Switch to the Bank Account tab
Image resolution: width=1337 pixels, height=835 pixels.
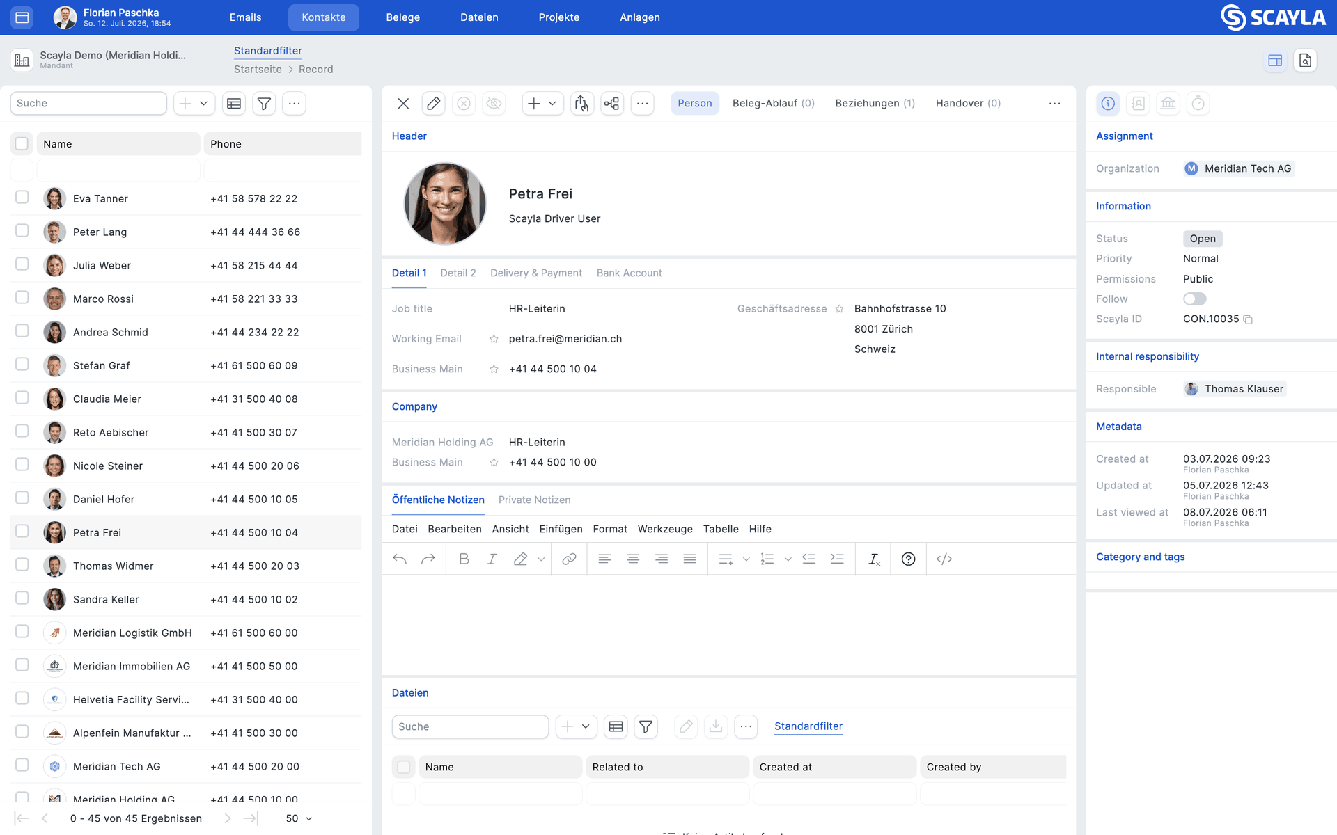pos(630,273)
